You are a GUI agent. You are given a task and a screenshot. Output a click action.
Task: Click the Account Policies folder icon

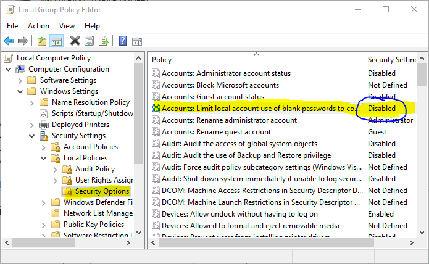click(x=56, y=147)
